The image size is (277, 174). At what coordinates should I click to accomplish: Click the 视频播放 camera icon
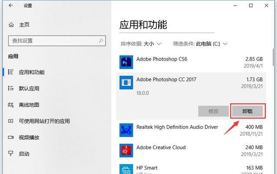point(11,137)
